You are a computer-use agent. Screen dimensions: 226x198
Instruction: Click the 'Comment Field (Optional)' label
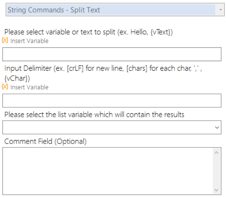[x=45, y=141]
